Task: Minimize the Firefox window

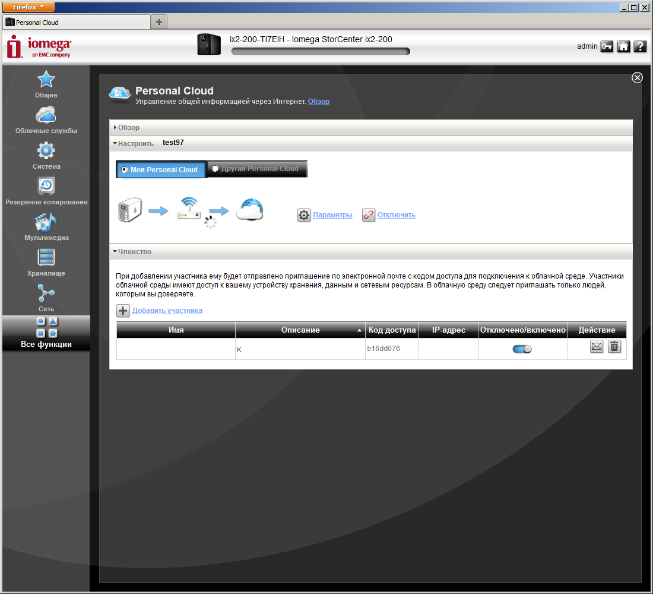Action: click(625, 7)
